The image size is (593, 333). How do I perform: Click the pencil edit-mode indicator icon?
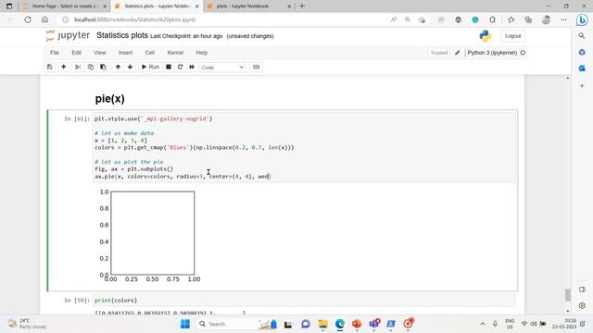coord(457,53)
